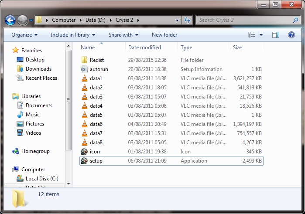Click the navigation pane scrollbar thumb
305x214 pixels.
tap(68, 100)
